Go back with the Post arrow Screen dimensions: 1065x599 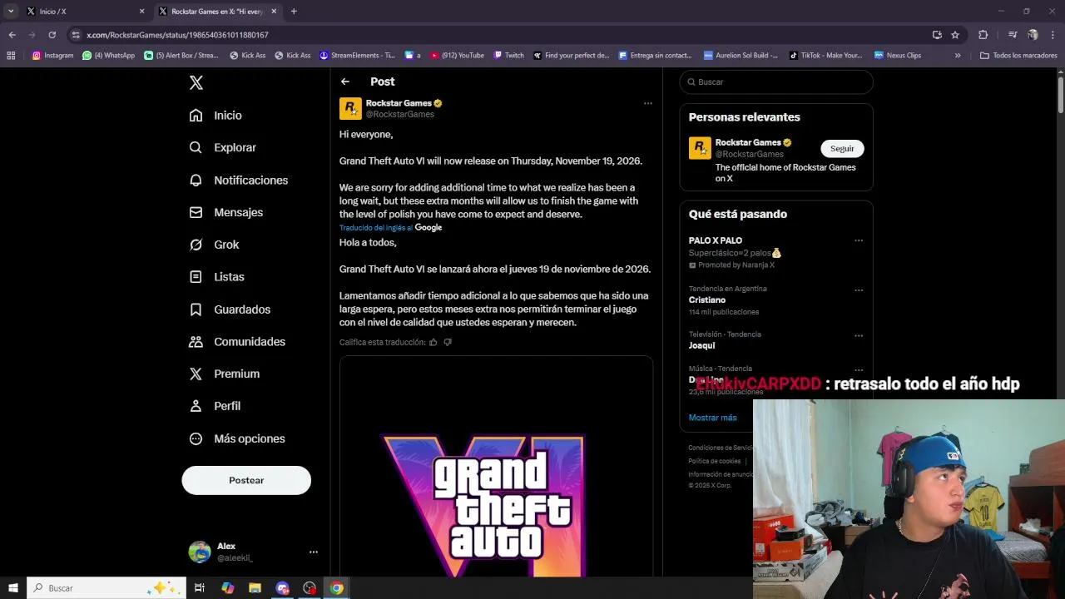345,82
